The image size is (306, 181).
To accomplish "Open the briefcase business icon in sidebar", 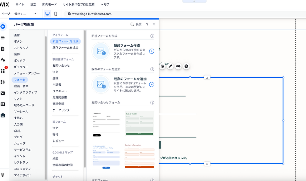I will (3, 115).
